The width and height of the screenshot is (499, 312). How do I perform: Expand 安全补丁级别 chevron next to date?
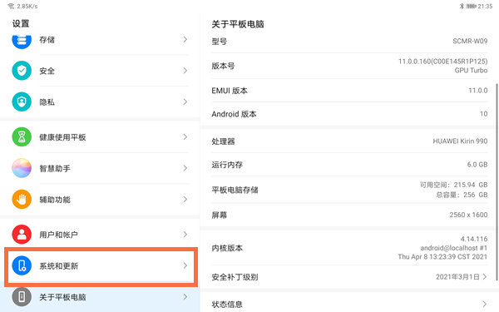pyautogui.click(x=485, y=277)
